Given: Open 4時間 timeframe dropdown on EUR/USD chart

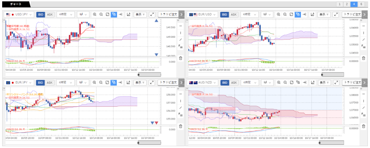Looking at the screenshot, I should tap(249, 14).
